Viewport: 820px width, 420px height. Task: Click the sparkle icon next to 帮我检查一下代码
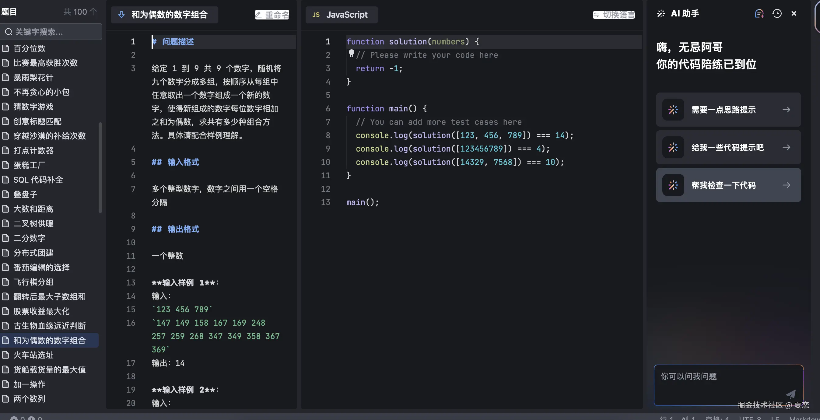[673, 185]
